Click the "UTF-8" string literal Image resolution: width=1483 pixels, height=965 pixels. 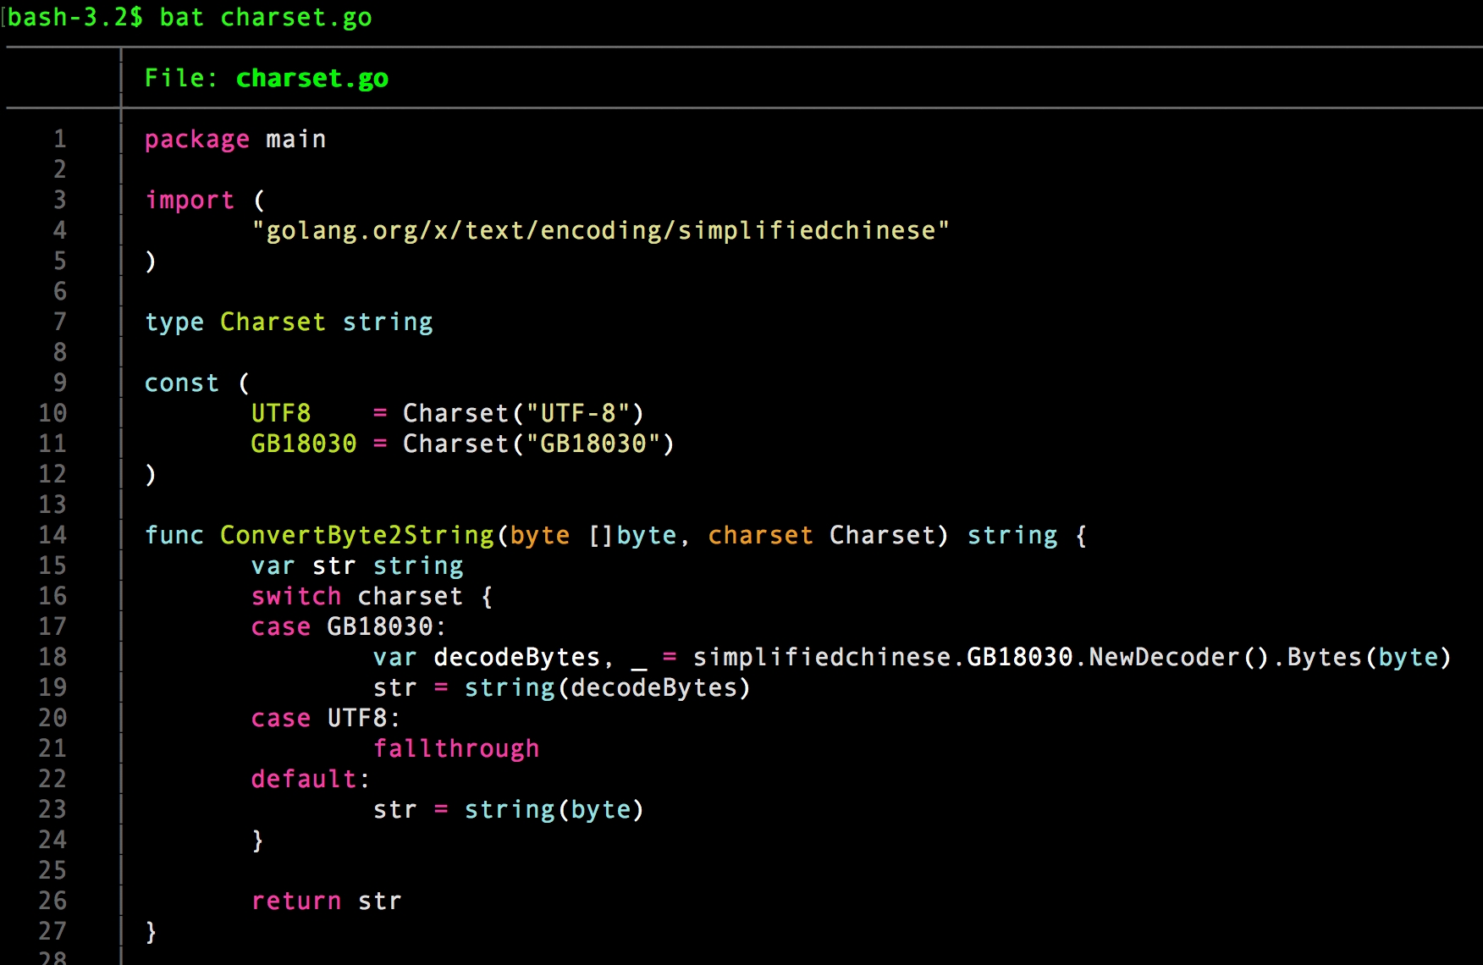576,414
